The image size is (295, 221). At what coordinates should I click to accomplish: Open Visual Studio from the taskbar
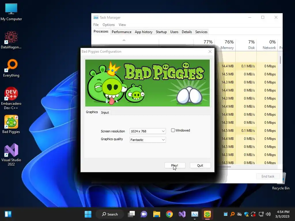click(182, 214)
